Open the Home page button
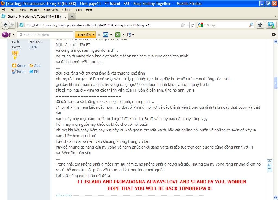This screenshot has height=200, width=278. (260, 25)
